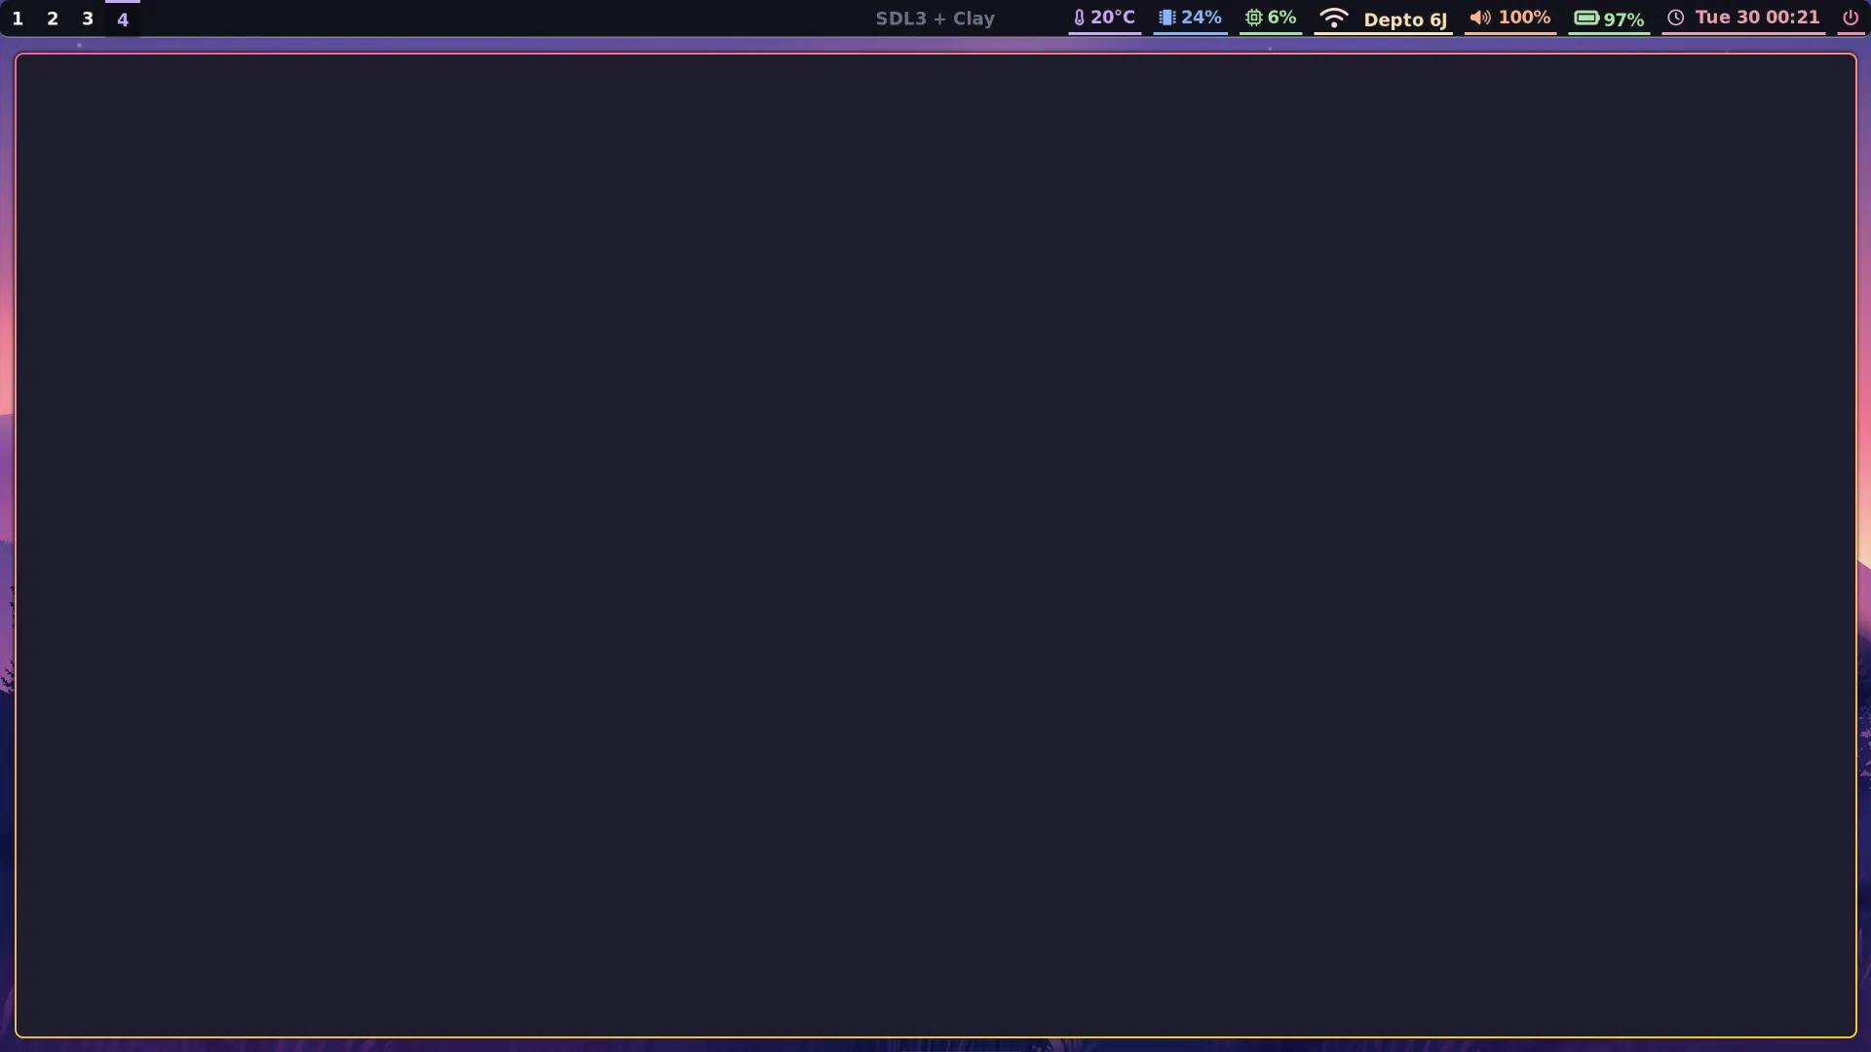The height and width of the screenshot is (1052, 1871).
Task: Click the CPU chip usage icon
Action: coord(1254,18)
